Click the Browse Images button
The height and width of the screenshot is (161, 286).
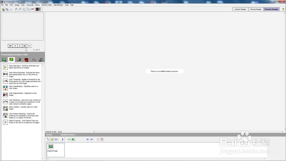pos(256,9)
